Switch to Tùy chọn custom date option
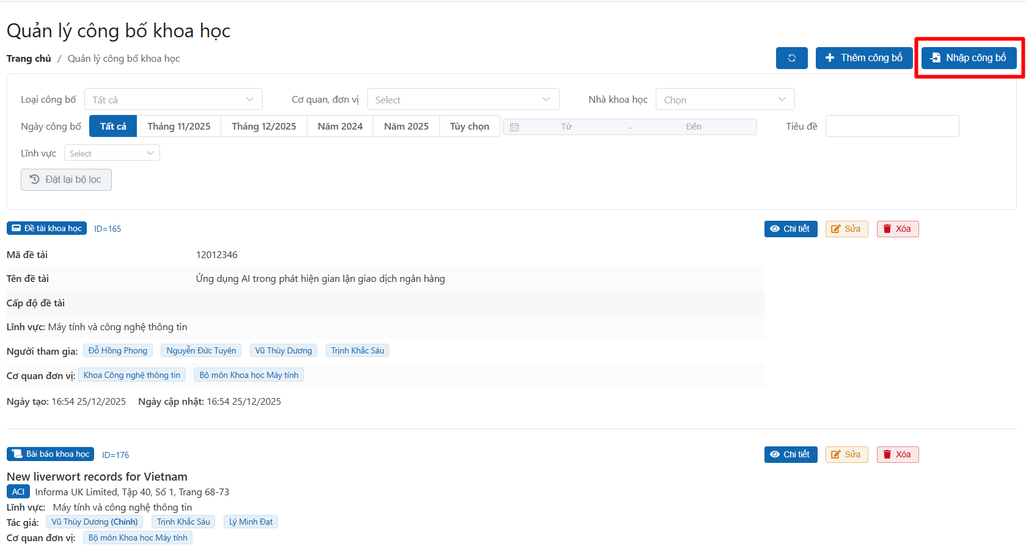Screen dimensions: 1026x554 469,127
